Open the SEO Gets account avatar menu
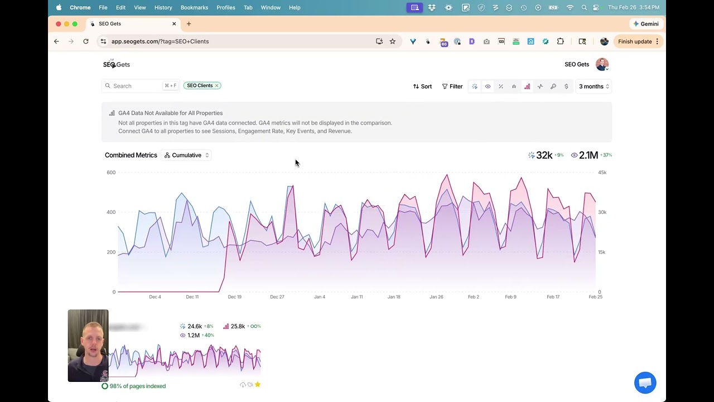The image size is (714, 402). [x=602, y=64]
